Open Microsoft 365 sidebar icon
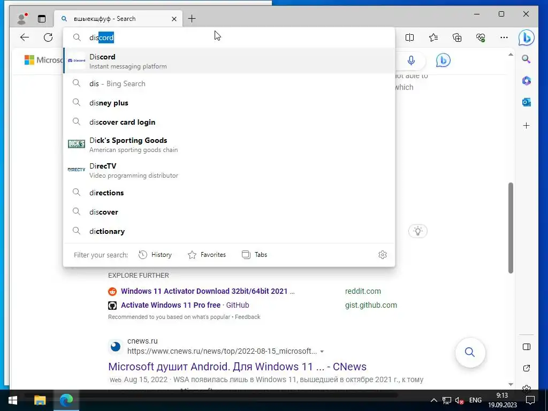 pos(527,81)
